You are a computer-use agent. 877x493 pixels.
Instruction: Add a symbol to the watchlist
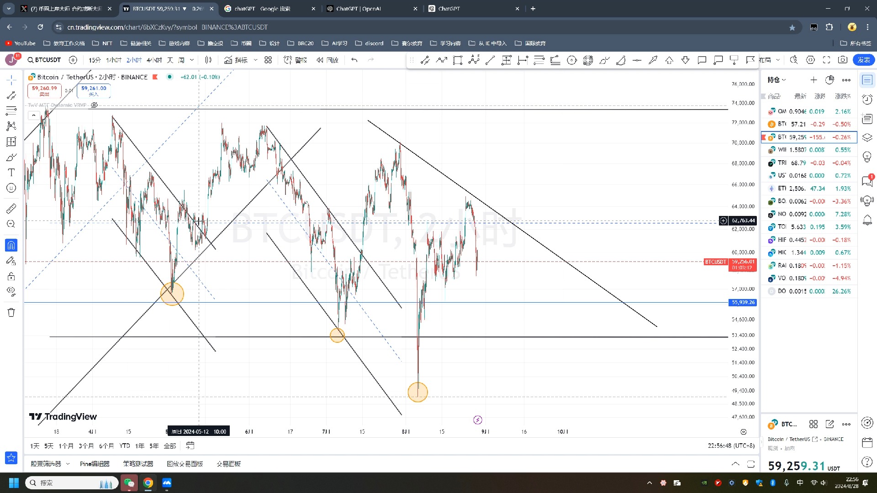coord(814,80)
